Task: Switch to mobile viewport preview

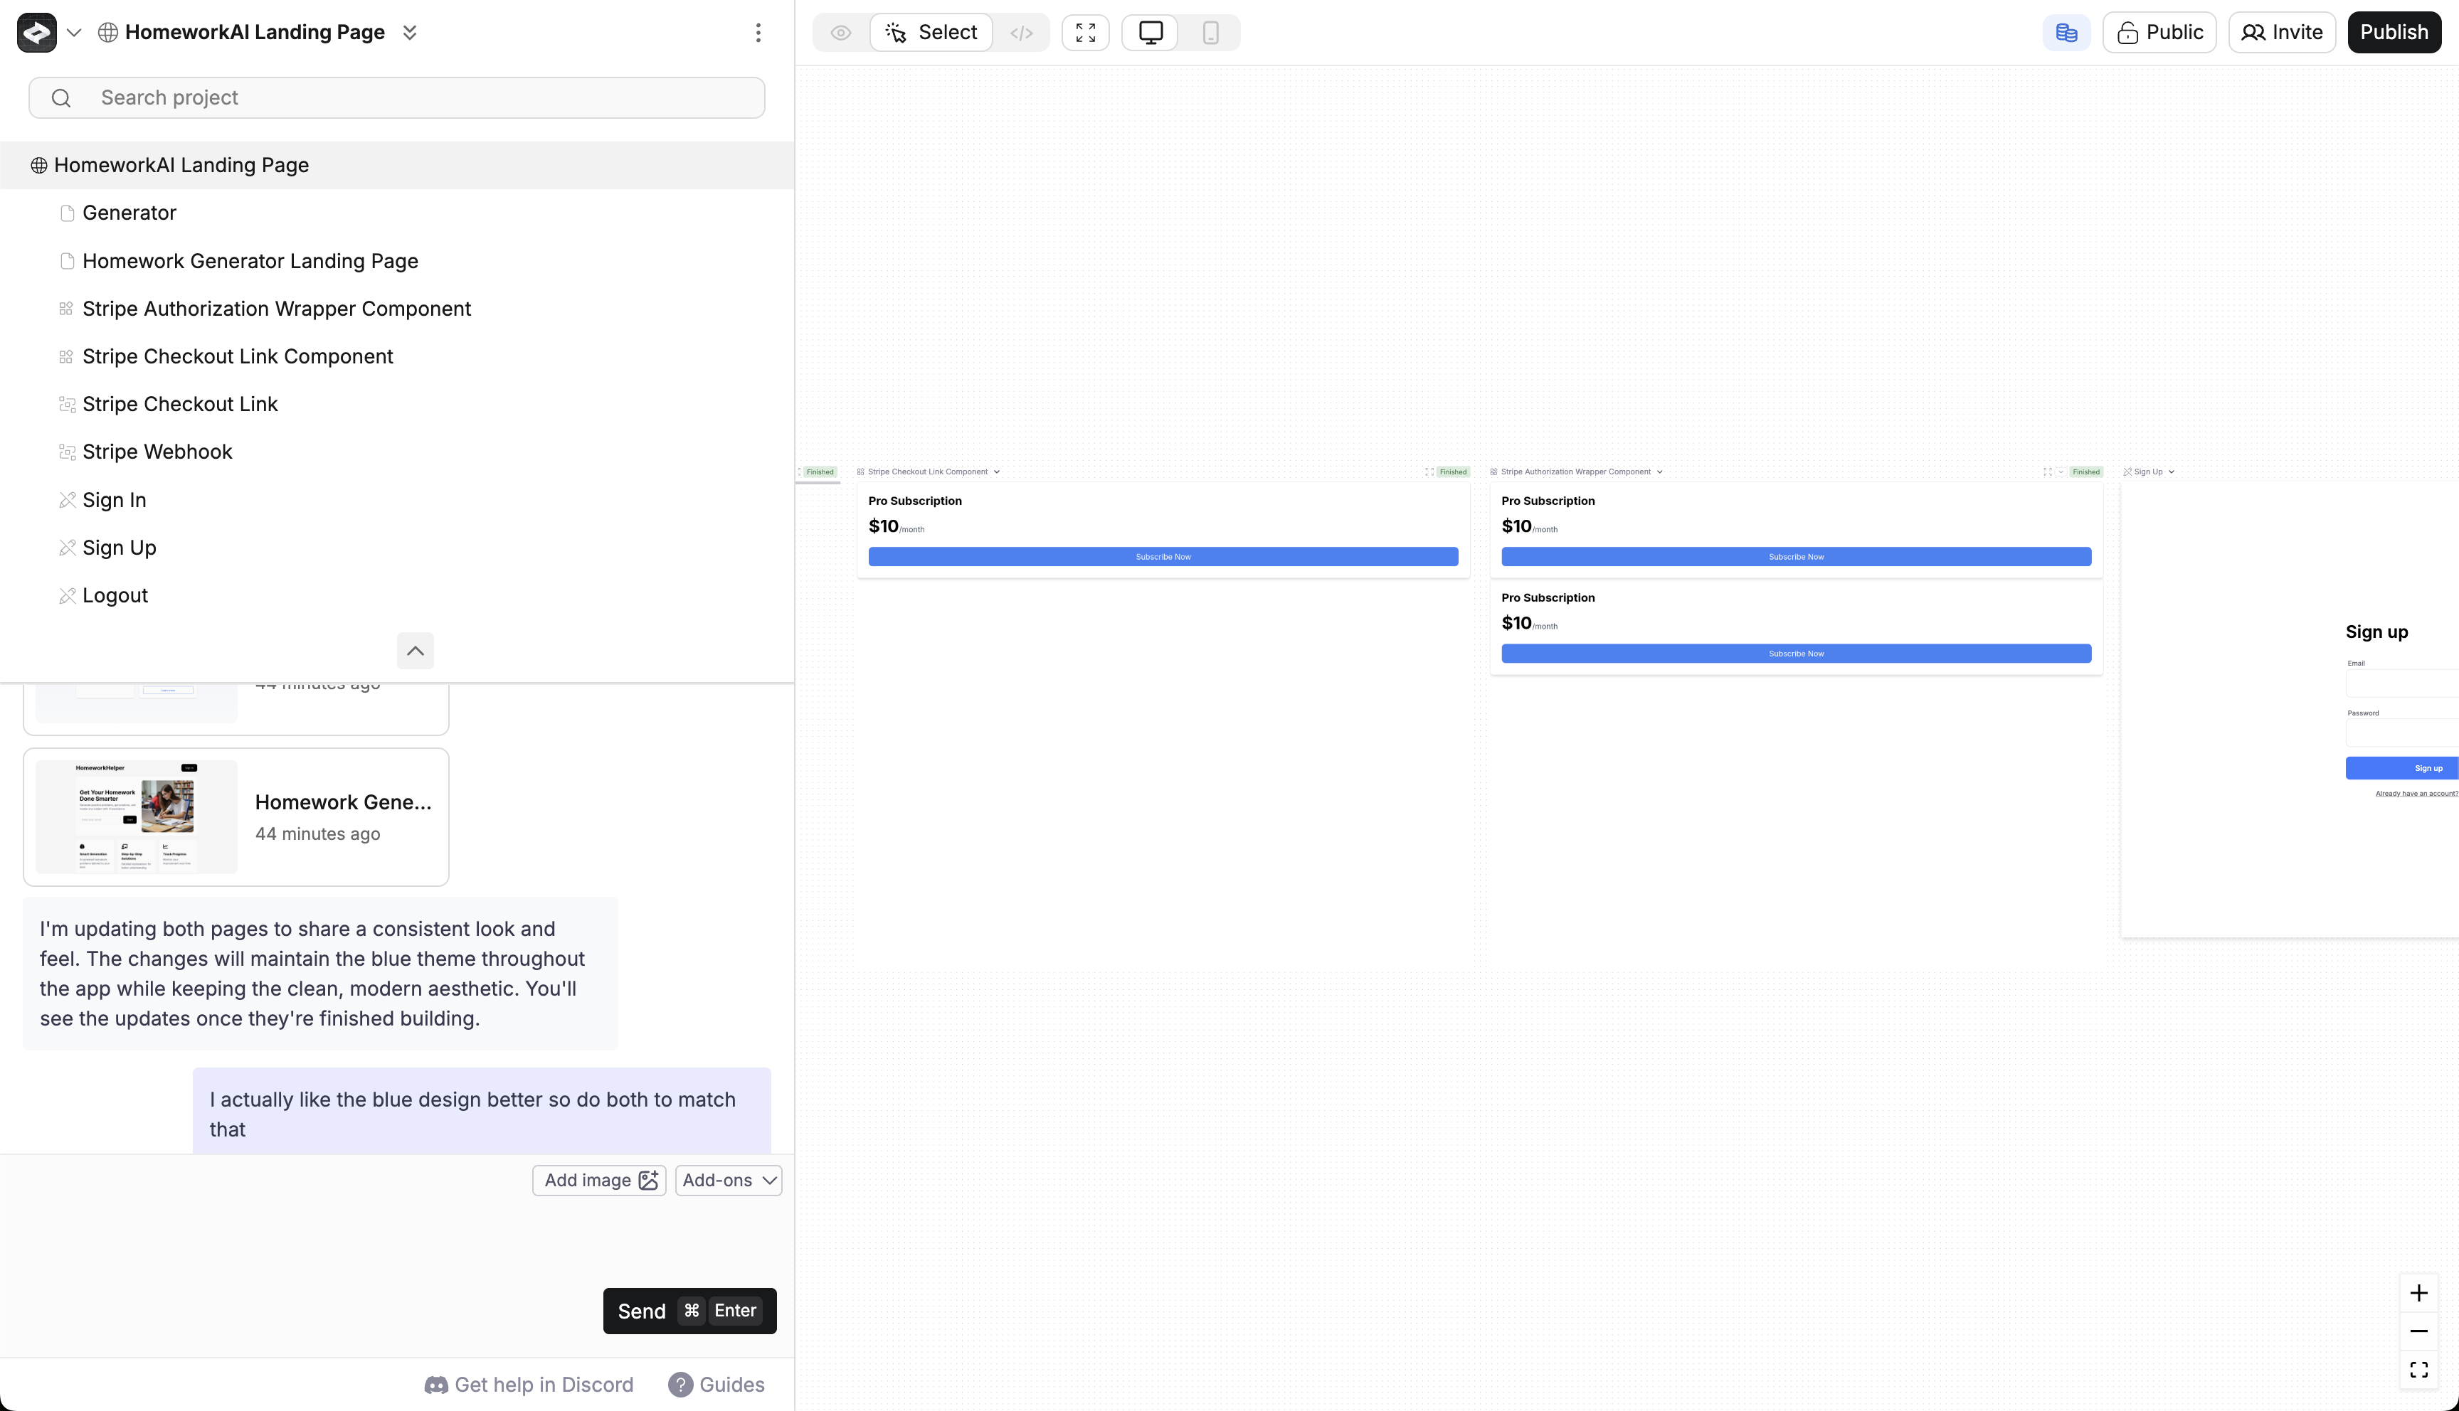Action: pos(1210,33)
